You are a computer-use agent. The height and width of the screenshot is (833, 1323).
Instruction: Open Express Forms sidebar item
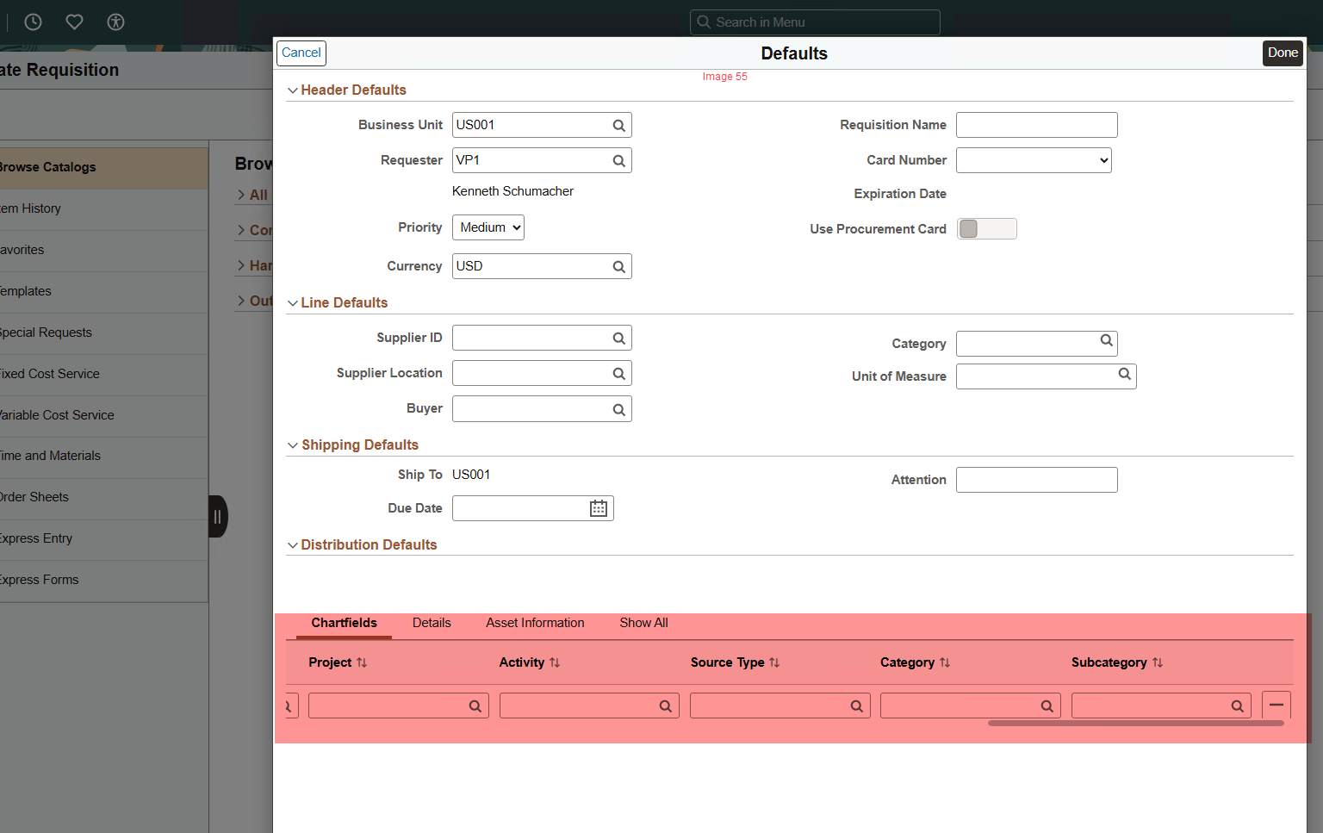(x=103, y=580)
